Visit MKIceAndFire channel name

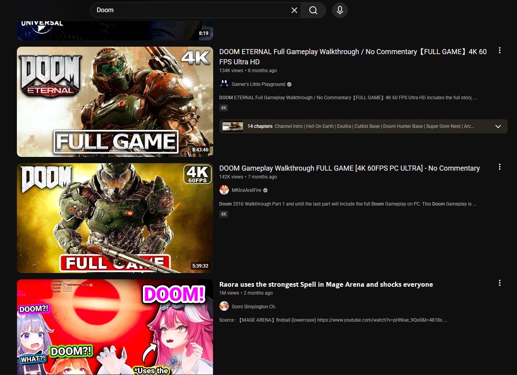[x=247, y=190]
